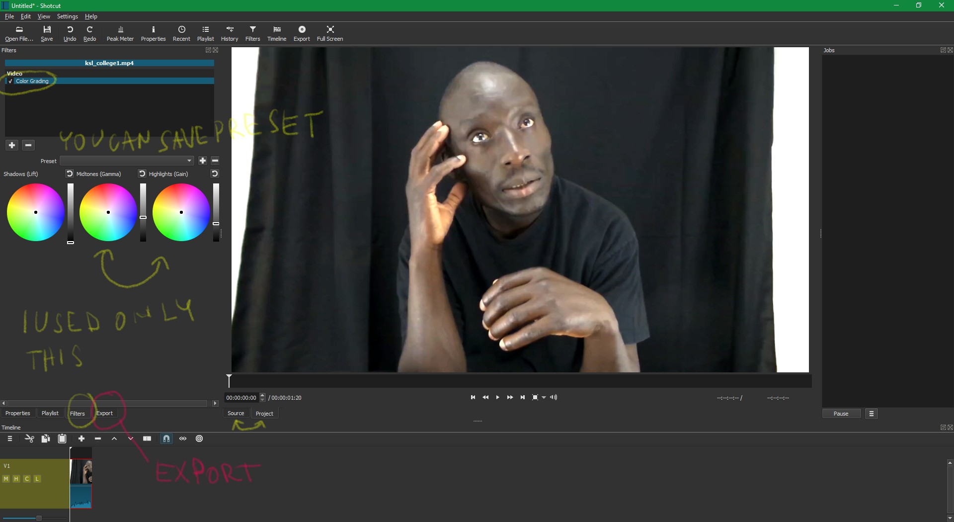Open the Export panel from the toolbar

(x=302, y=33)
